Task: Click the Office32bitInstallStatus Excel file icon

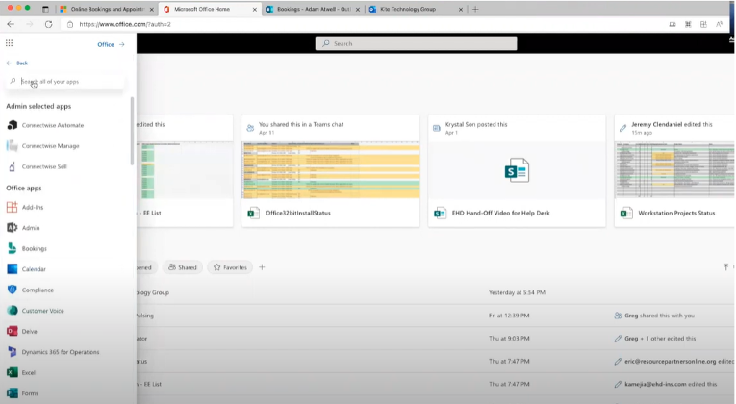Action: 253,213
